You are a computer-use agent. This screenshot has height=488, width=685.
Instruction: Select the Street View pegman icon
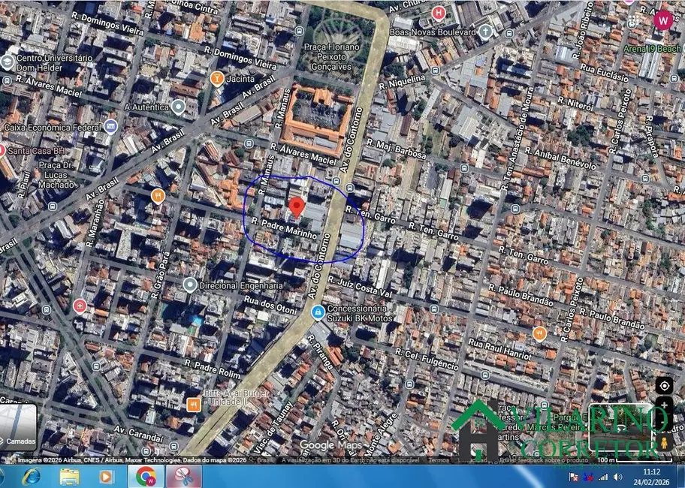pos(664,444)
